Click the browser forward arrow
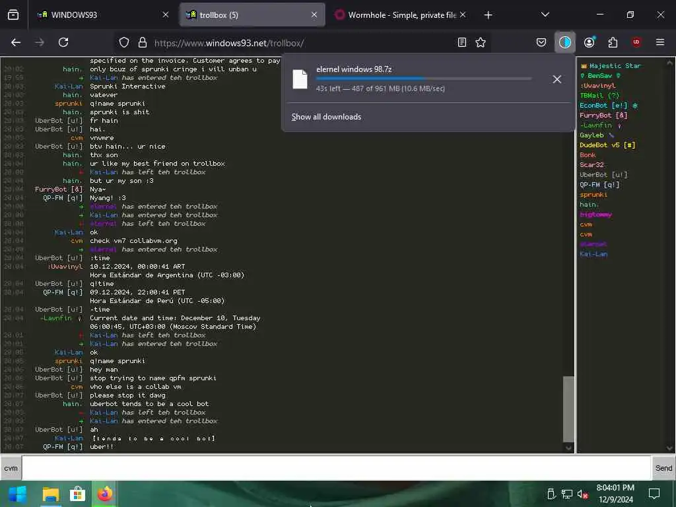The image size is (676, 507). 40,42
